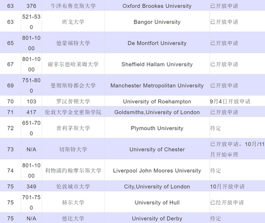Click University of Derby
The height and width of the screenshot is (223, 265).
coord(157,219)
